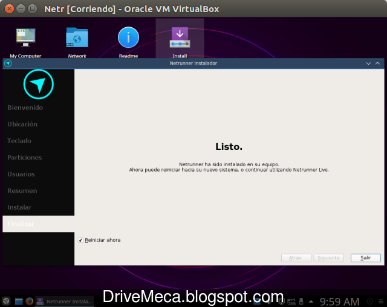The width and height of the screenshot is (387, 307).
Task: Select the Resumen step in sidebar
Action: (x=38, y=190)
